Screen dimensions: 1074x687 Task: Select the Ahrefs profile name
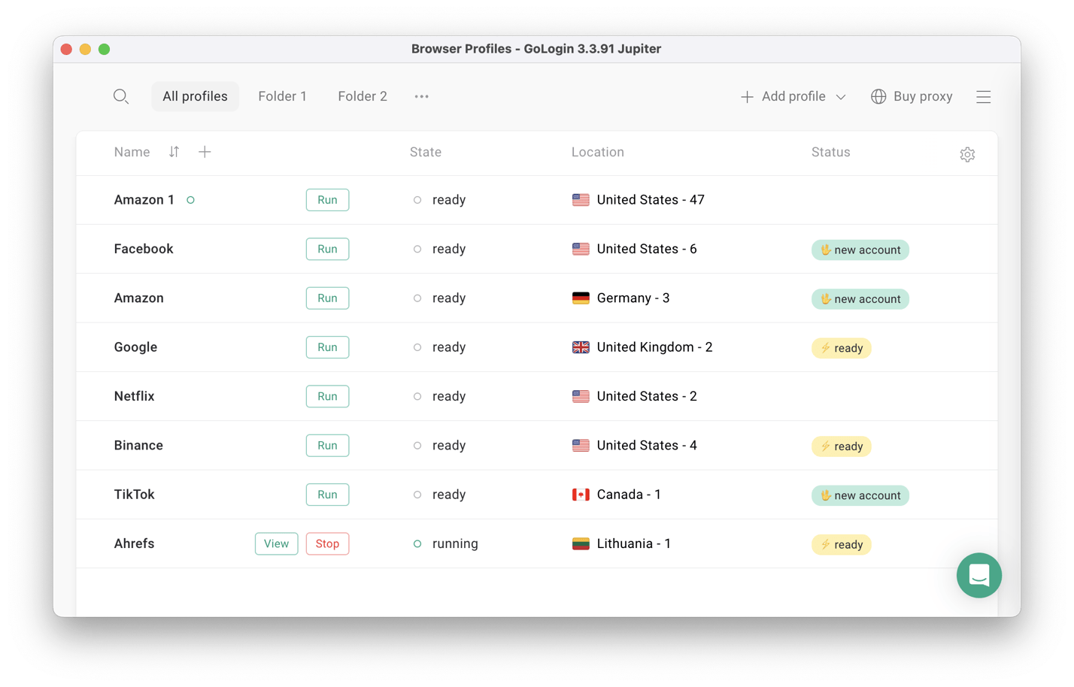click(134, 543)
